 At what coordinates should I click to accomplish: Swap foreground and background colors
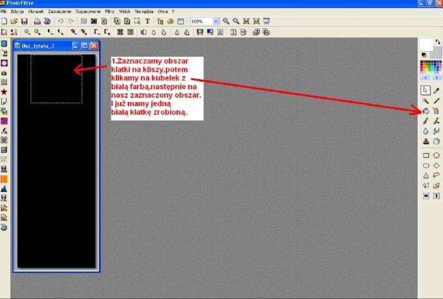[437, 42]
